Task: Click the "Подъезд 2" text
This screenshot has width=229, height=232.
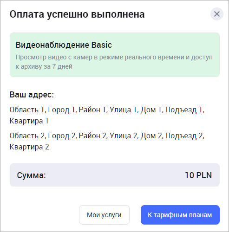Action: pos(184,136)
